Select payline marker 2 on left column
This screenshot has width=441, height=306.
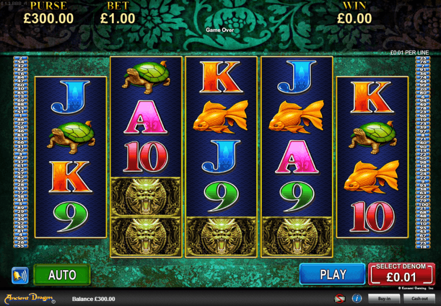point(21,58)
